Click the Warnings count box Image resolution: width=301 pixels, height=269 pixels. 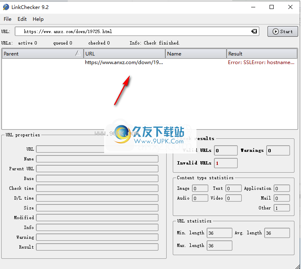(278, 151)
